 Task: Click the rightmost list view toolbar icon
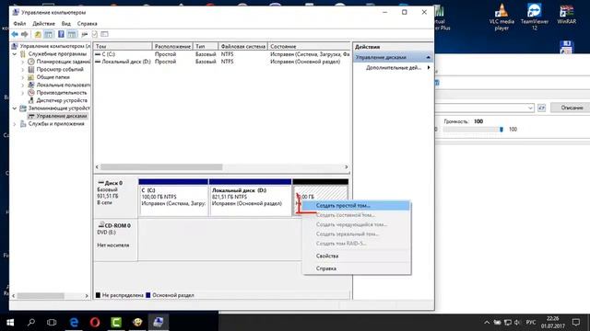point(104,34)
